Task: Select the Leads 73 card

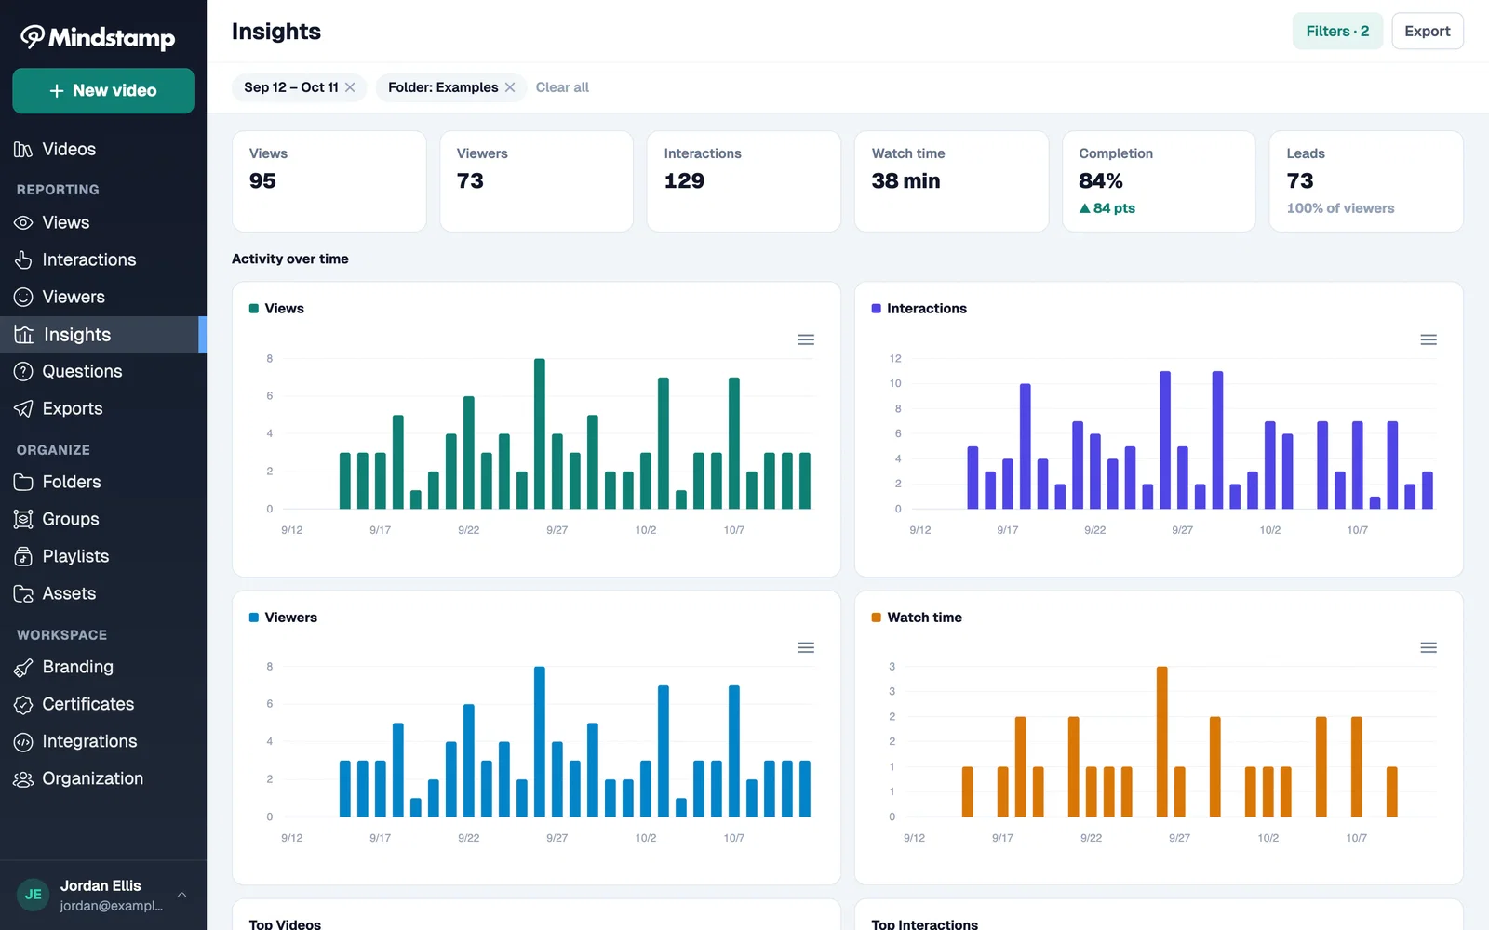Action: [1366, 181]
